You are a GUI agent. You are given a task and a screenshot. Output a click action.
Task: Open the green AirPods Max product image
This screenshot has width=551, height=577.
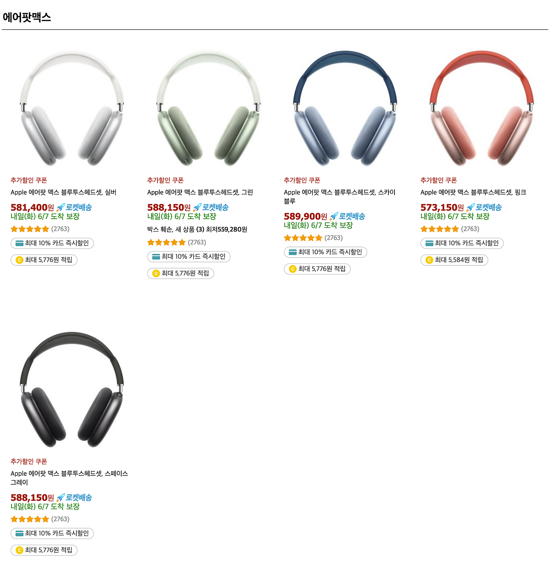(208, 107)
